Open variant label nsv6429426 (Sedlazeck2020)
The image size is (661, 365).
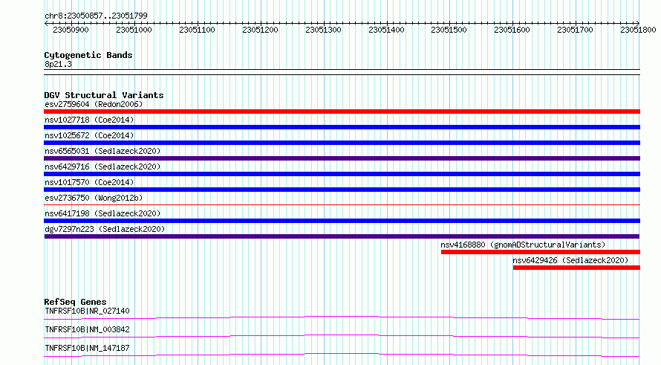[570, 260]
